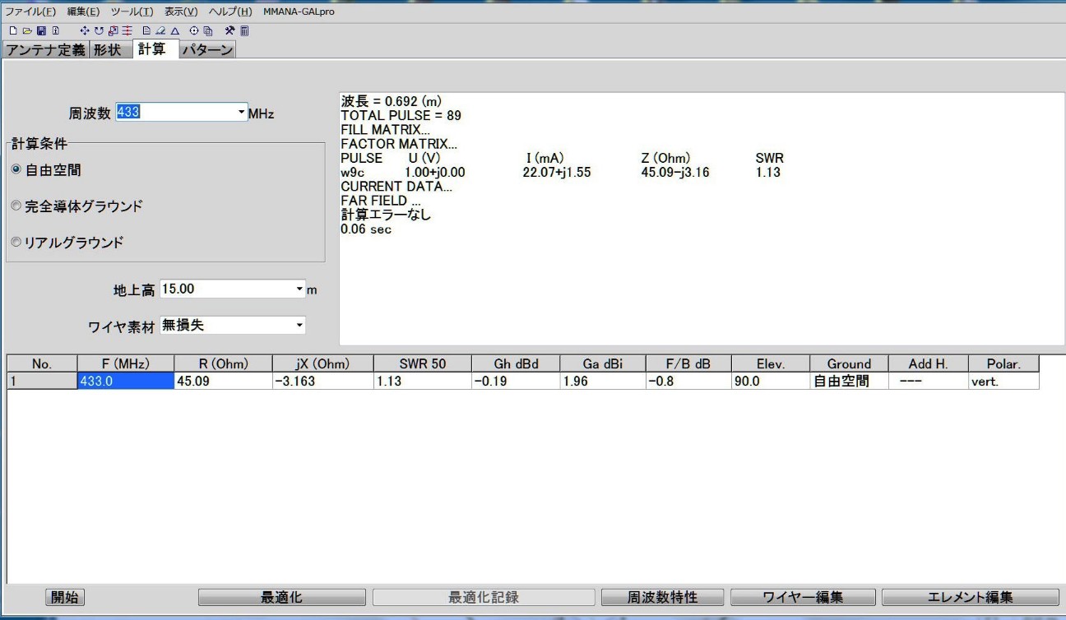Image resolution: width=1066 pixels, height=620 pixels.
Task: Click the Polar. column header
Action: [x=1003, y=363]
